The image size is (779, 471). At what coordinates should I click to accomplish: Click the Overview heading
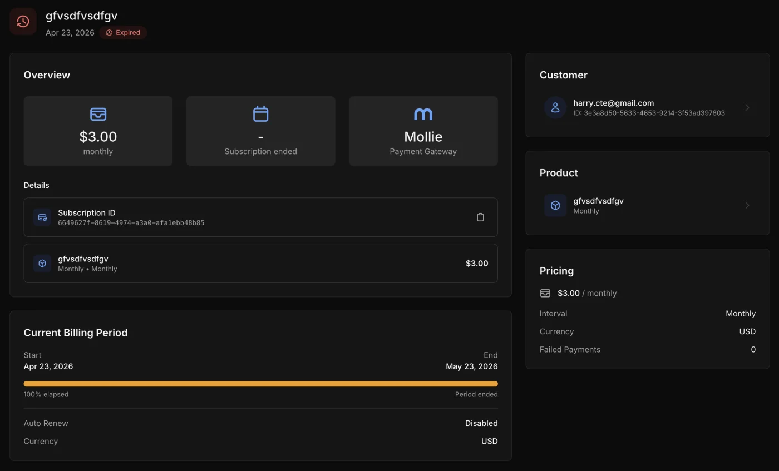click(47, 75)
